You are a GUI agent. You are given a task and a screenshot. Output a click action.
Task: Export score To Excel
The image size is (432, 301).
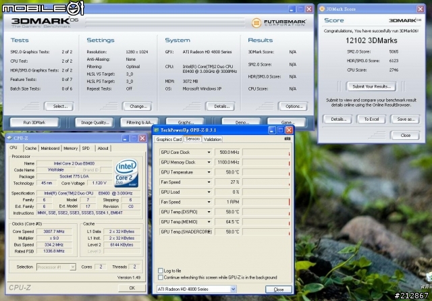(371, 119)
